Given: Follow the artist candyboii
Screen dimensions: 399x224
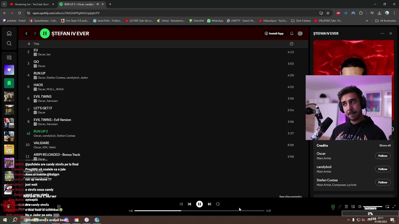Looking at the screenshot, I should pos(383,169).
